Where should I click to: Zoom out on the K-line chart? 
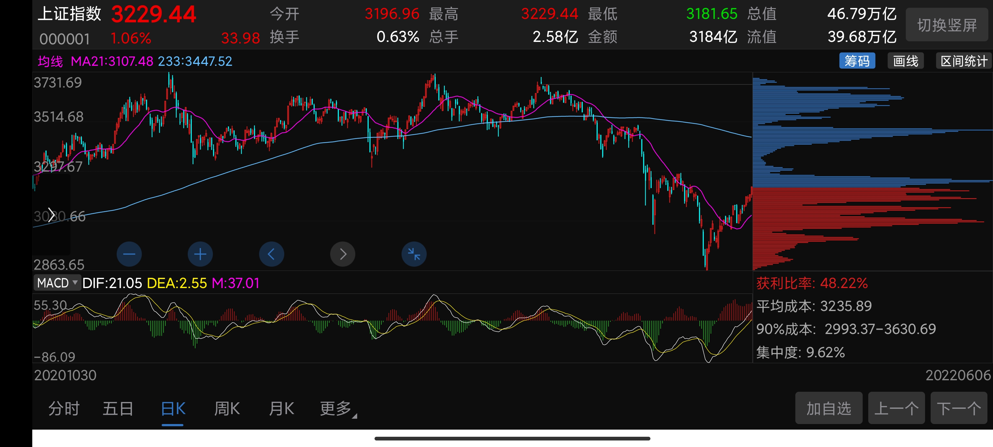tap(129, 254)
